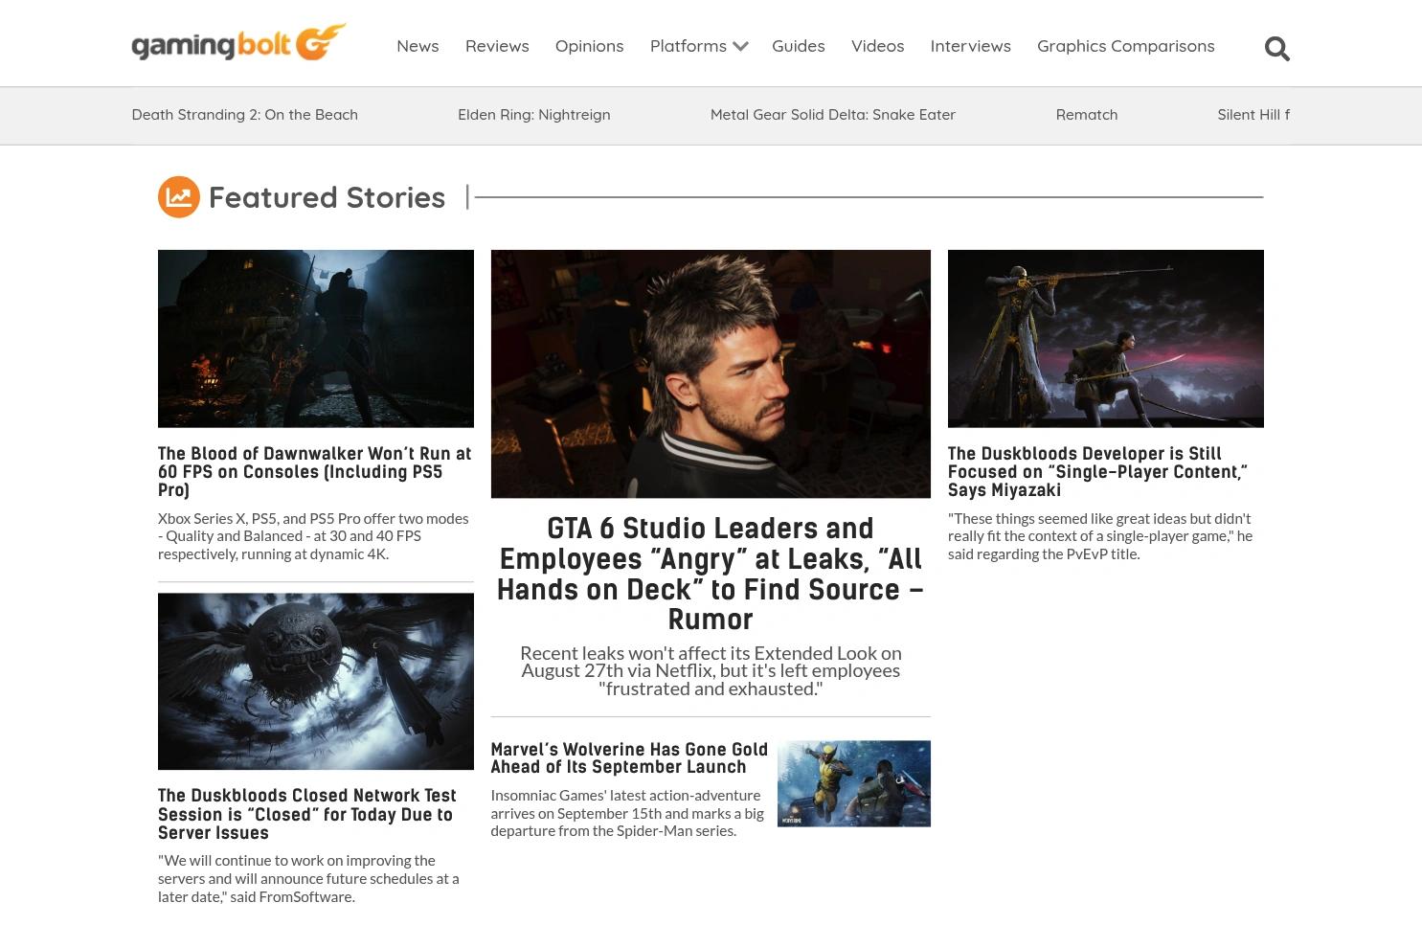
Task: Open the GTA 6 Studio Leaders headline
Action: pos(711,574)
